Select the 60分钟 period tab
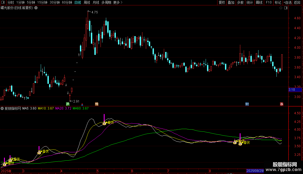Image resolution: width=303 pixels, height=174 pixels. pos(67,3)
